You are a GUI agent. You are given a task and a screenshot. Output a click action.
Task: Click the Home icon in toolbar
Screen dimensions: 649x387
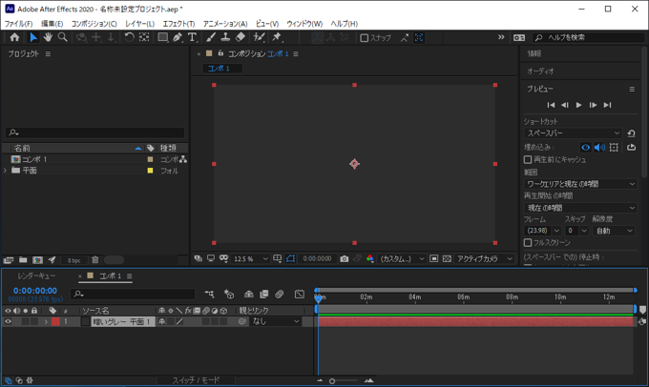[14, 37]
